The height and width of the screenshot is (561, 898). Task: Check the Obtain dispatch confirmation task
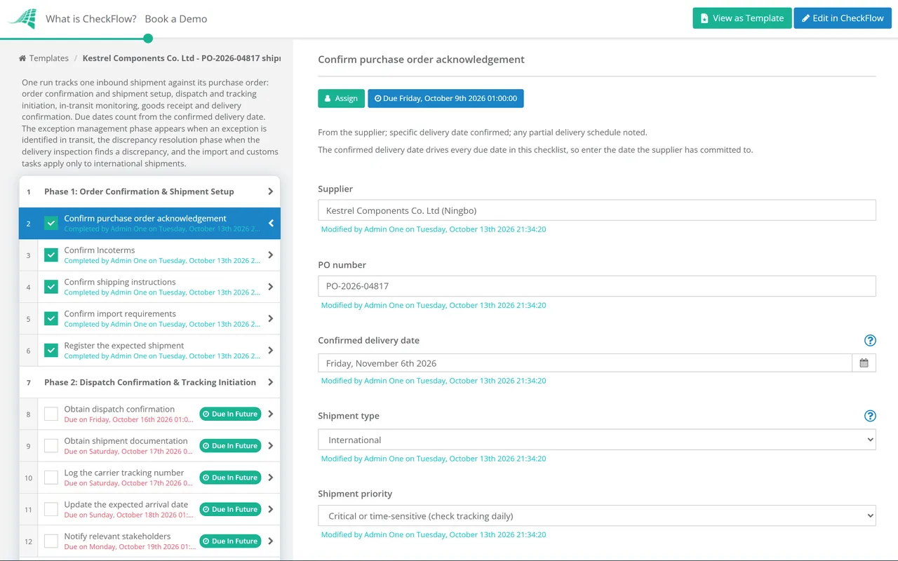point(51,414)
